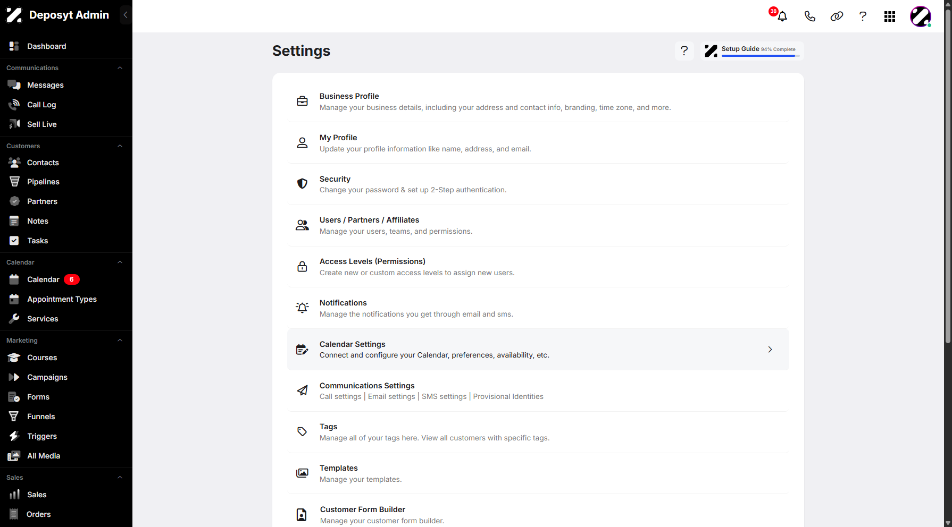Click the Communications Settings paper plane icon
The height and width of the screenshot is (527, 952).
pos(302,390)
